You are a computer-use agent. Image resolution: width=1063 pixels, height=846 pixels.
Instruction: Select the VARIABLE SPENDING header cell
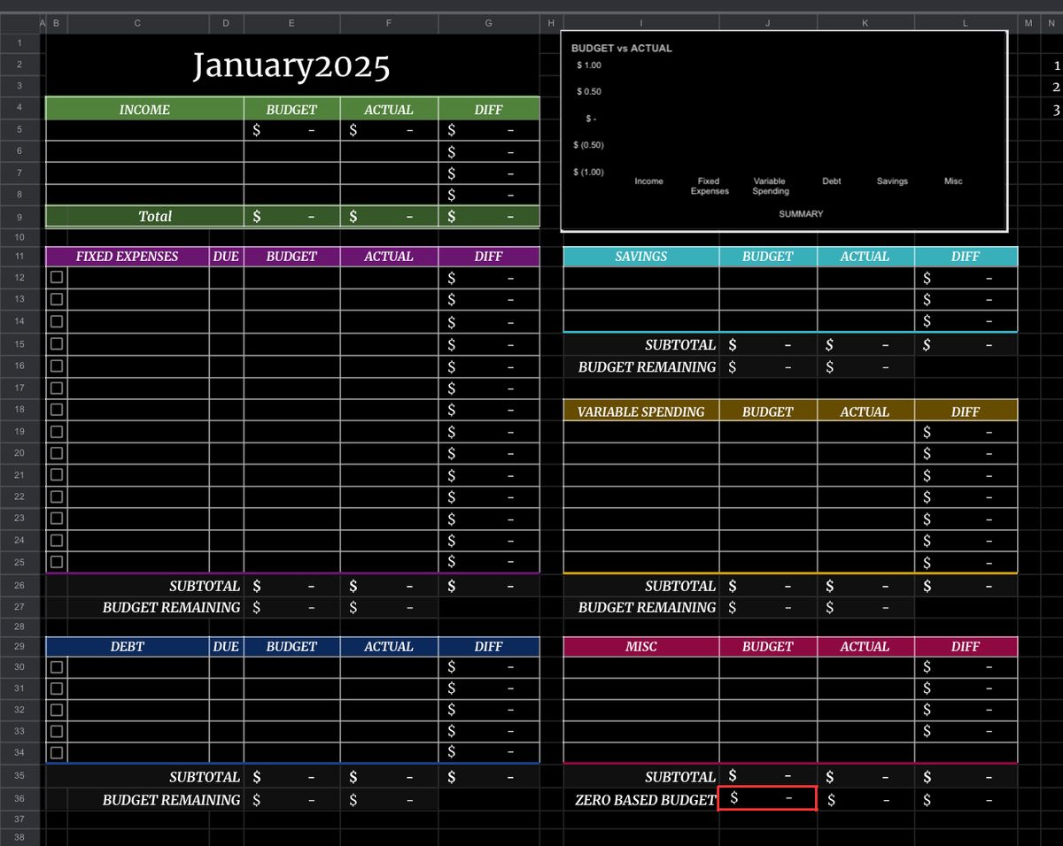(640, 411)
